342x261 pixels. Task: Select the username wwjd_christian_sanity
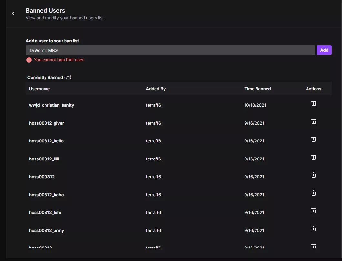click(x=51, y=105)
